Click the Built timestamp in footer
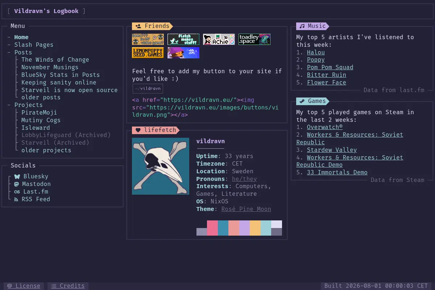The width and height of the screenshot is (435, 290). pyautogui.click(x=376, y=286)
